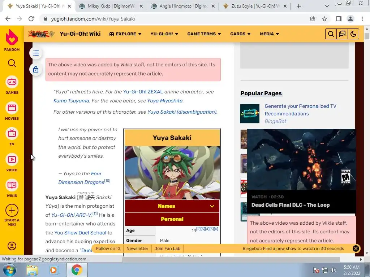Viewport: 370px width, 277px height.
Task: Open the Kumo Tsuyuma link
Action: point(71,101)
